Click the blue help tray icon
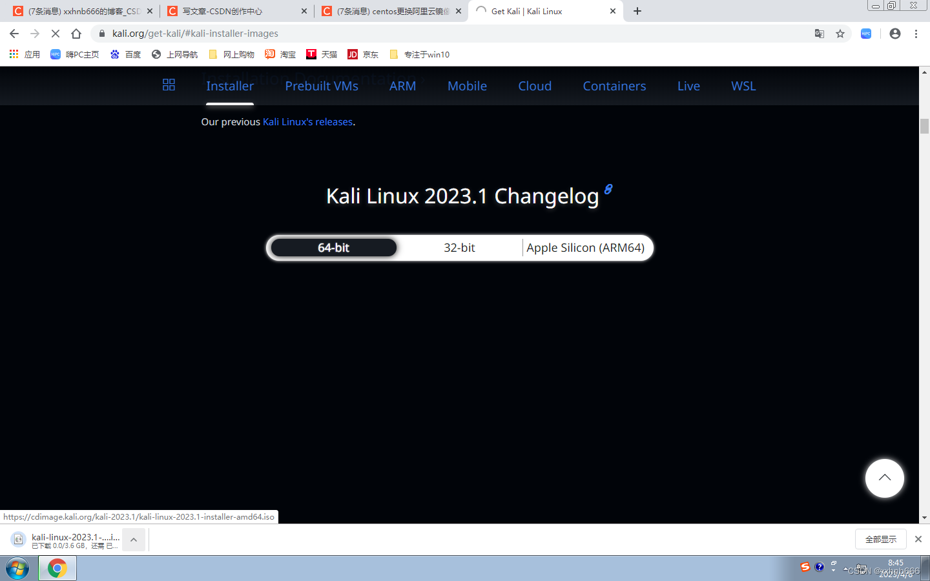Viewport: 930px width, 581px height. [819, 567]
